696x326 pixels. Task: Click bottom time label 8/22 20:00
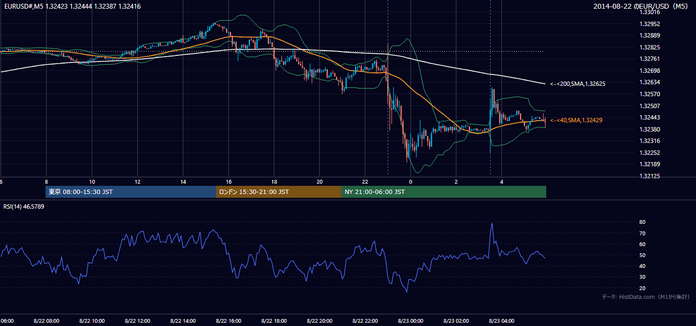[x=320, y=321]
